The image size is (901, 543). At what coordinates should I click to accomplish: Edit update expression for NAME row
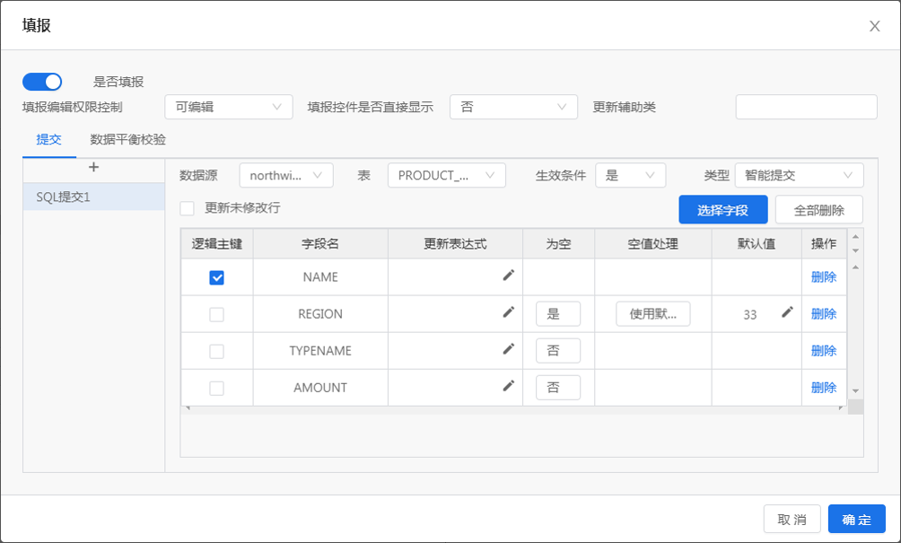tap(509, 276)
